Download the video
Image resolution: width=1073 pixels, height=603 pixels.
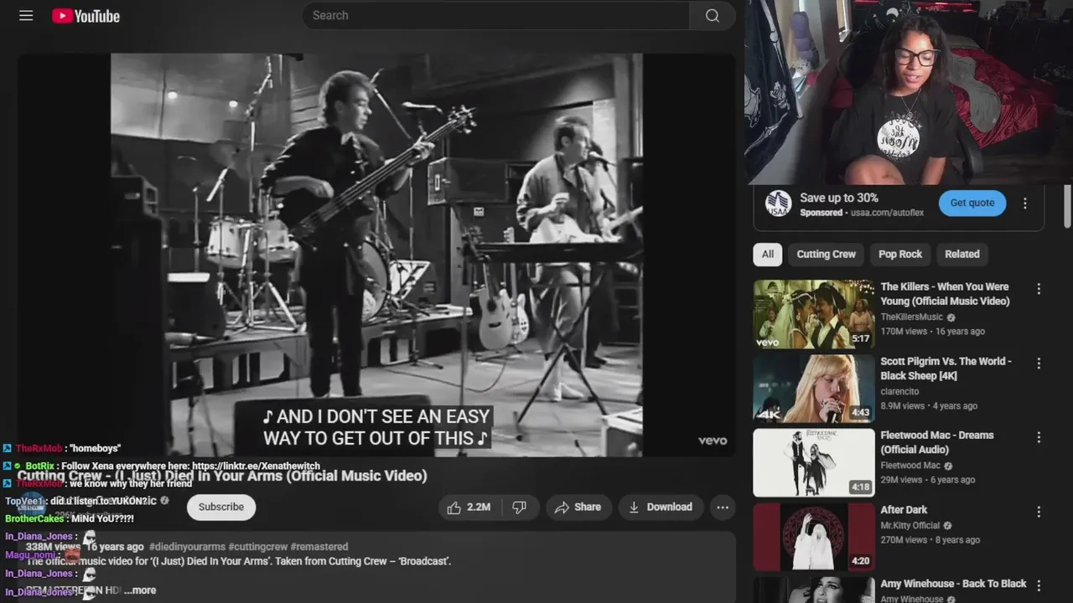tap(660, 507)
